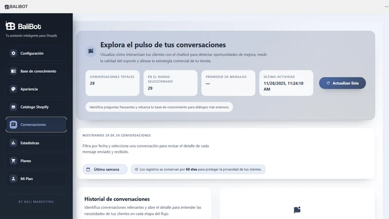This screenshot has width=389, height=219.
Task: Click the Conversaciones chat bubble icon
Action: tap(14, 125)
